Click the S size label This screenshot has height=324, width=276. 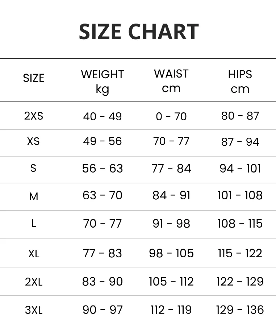(x=33, y=168)
